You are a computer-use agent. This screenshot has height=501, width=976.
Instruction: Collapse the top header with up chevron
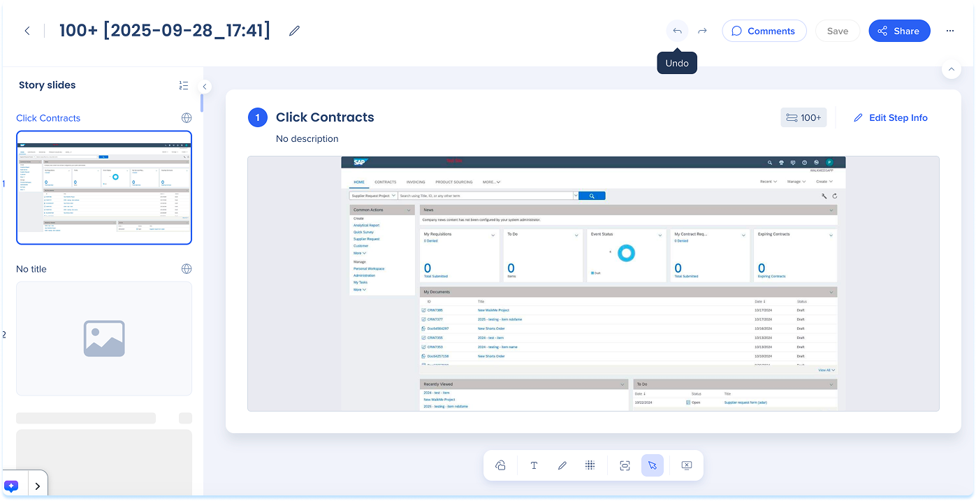click(951, 69)
